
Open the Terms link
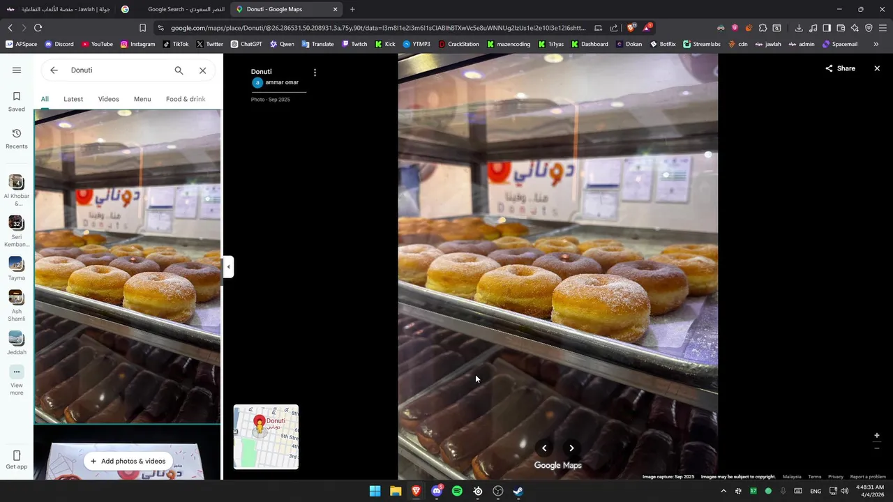click(x=814, y=477)
